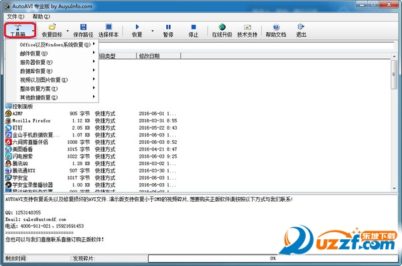Click the 0% progress bar
The image size is (402, 266).
pyautogui.click(x=273, y=259)
